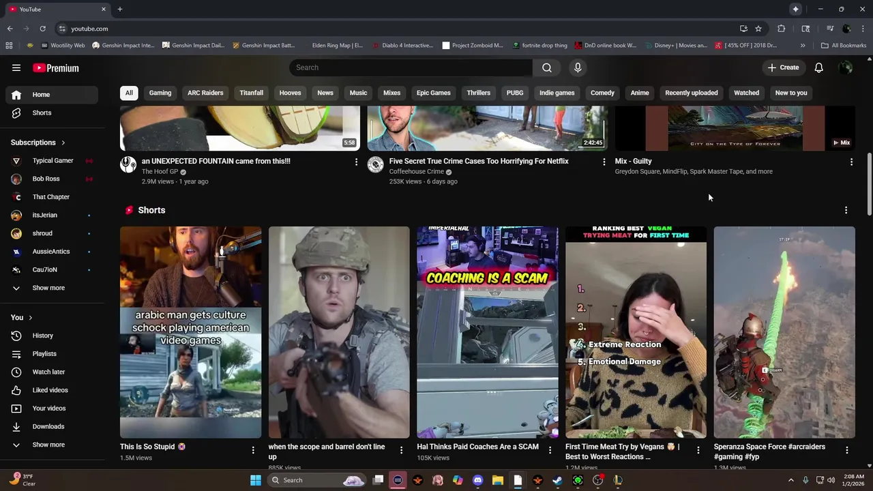Open Your videos in sidebar

click(52, 408)
